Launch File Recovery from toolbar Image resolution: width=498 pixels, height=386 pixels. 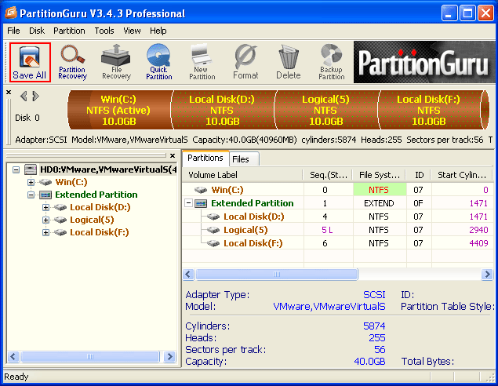coord(116,62)
